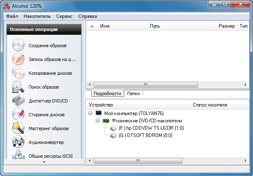Open the Создание образов operation
Viewport: 253px width, 176px height.
coord(48,46)
